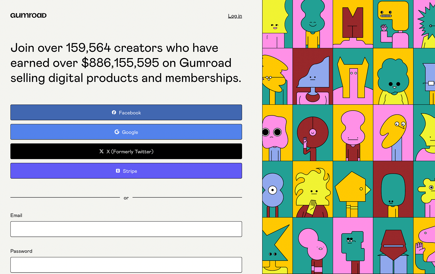The width and height of the screenshot is (435, 274).
Task: Sign up with the Facebook button
Action: pyautogui.click(x=126, y=112)
